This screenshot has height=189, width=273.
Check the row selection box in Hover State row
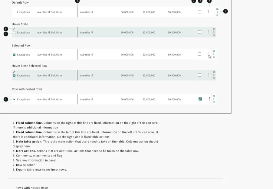[x=14, y=32]
